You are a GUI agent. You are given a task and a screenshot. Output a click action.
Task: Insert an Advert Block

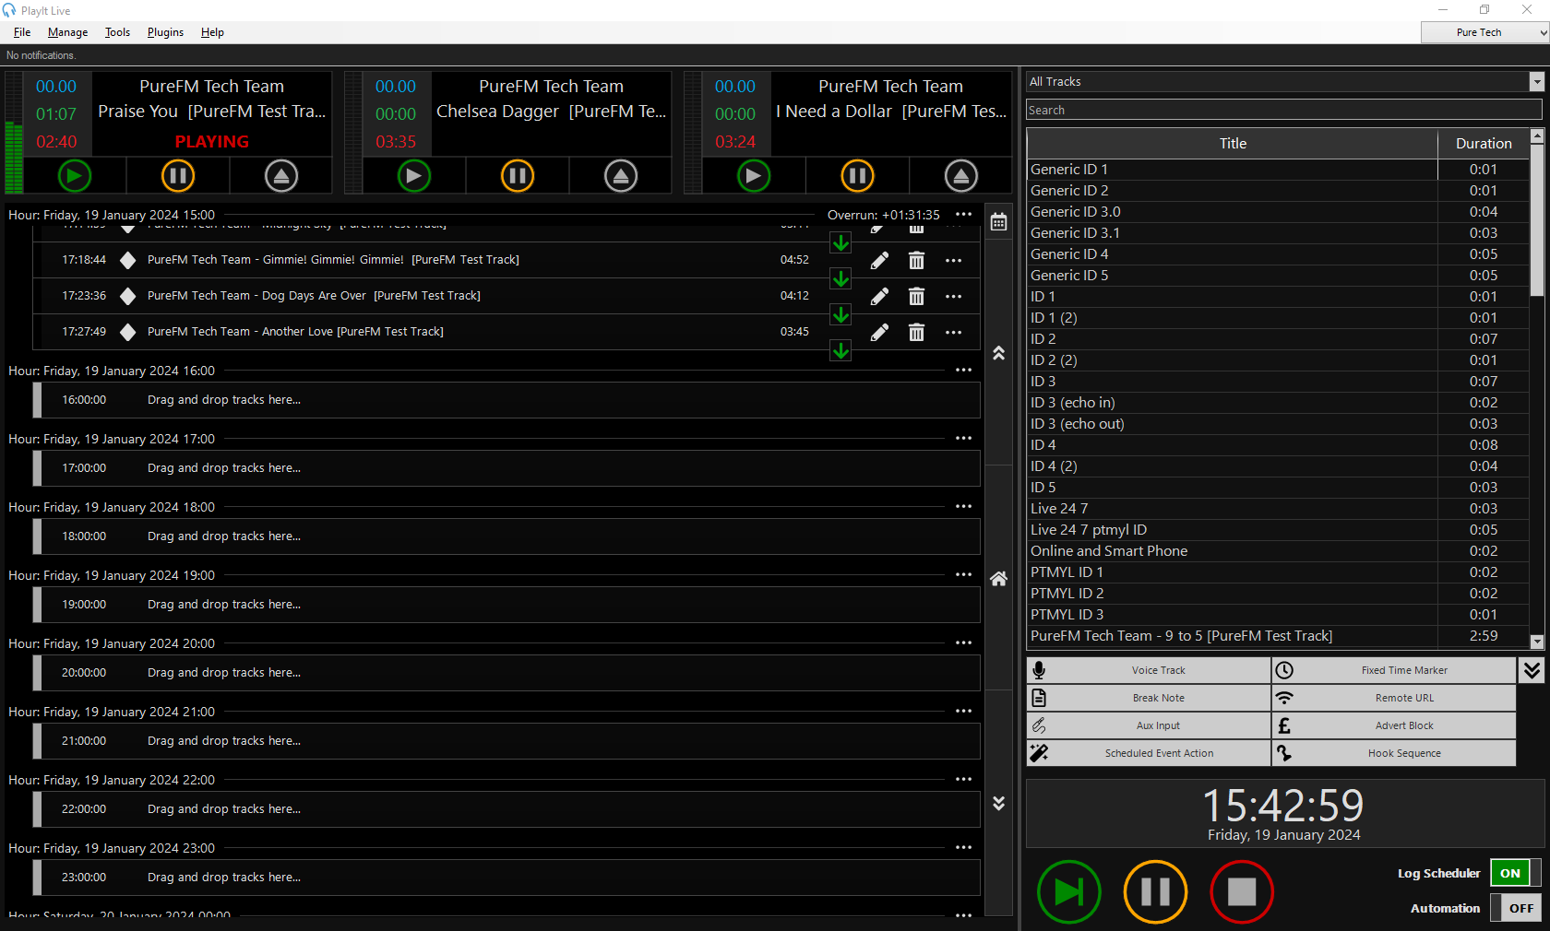click(1394, 725)
